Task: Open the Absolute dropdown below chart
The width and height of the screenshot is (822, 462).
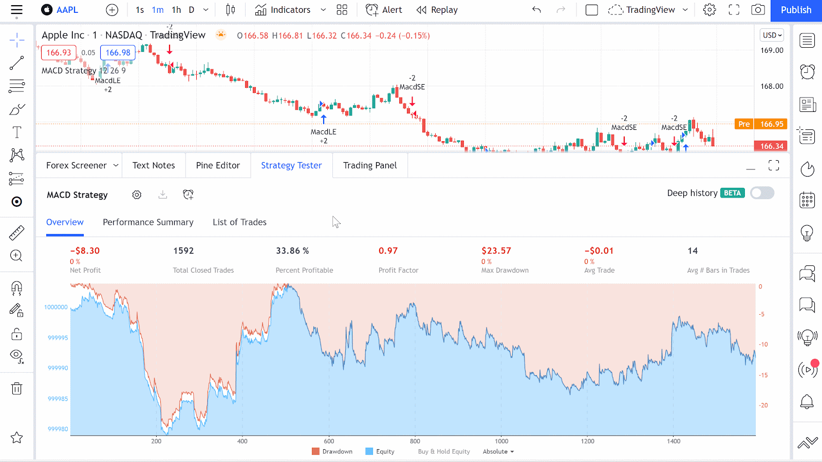Action: [x=498, y=452]
